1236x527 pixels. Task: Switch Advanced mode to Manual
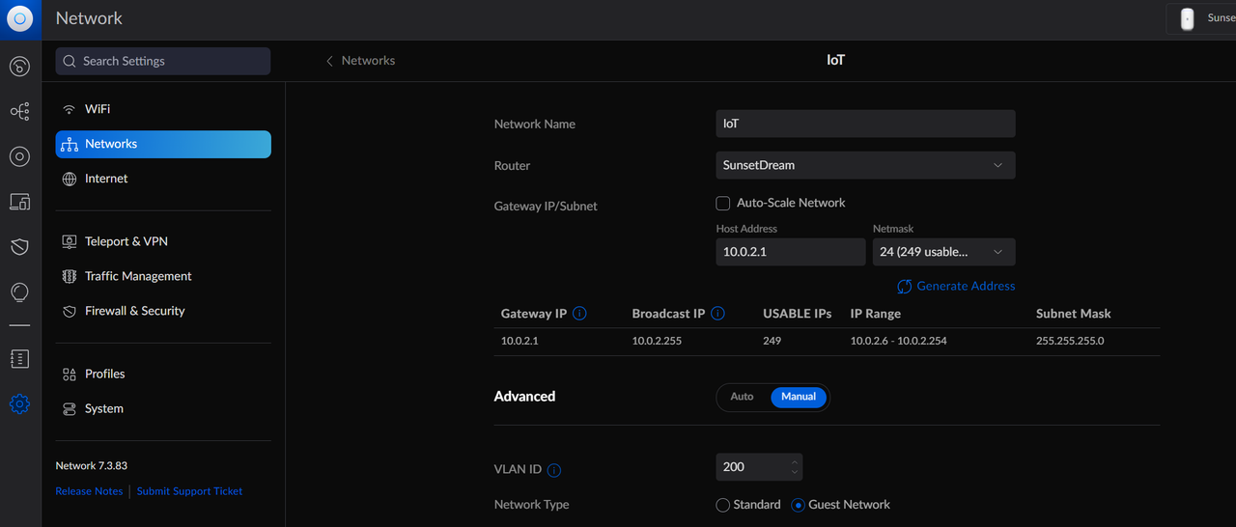799,397
